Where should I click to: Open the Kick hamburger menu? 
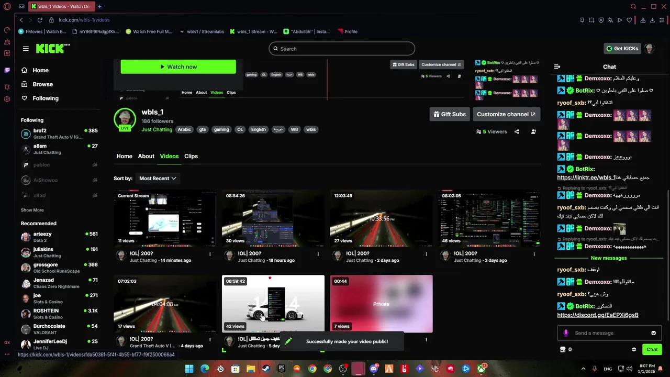tap(26, 49)
